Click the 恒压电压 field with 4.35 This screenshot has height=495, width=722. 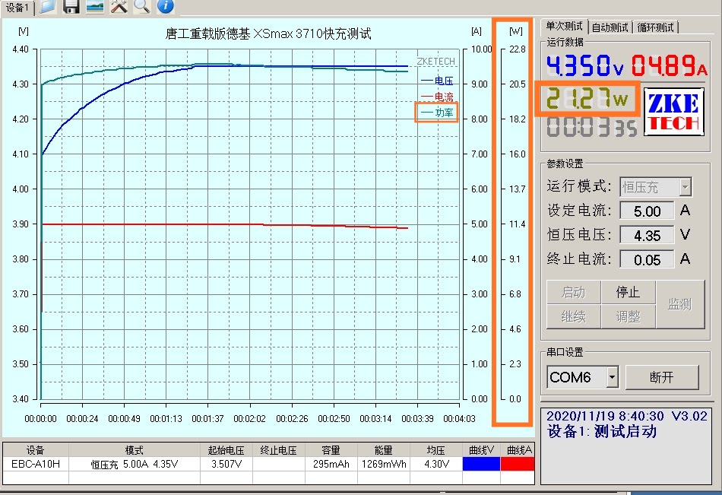point(647,236)
